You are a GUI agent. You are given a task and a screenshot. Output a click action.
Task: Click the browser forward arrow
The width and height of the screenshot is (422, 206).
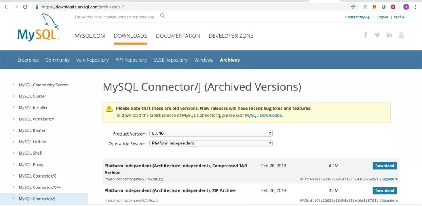tap(16, 7)
